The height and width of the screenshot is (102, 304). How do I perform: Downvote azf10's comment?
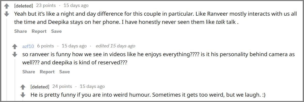[x=15, y=55]
